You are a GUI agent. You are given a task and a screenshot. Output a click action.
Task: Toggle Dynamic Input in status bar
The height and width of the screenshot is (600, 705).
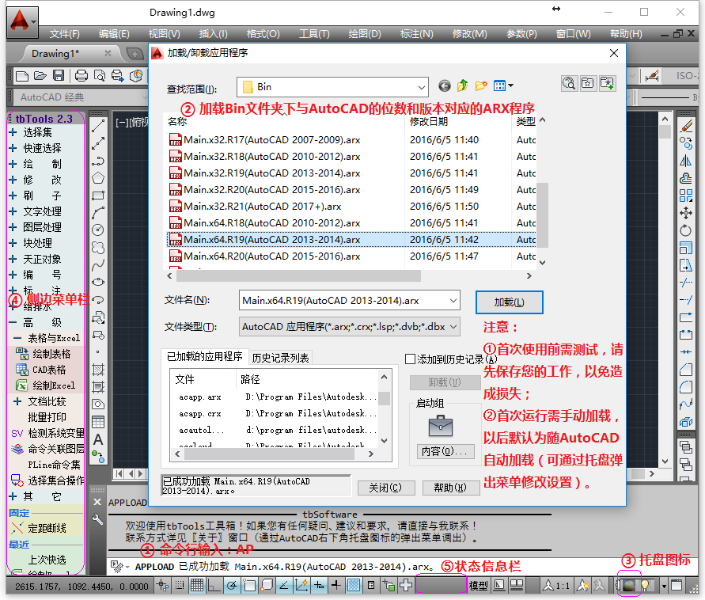[319, 585]
